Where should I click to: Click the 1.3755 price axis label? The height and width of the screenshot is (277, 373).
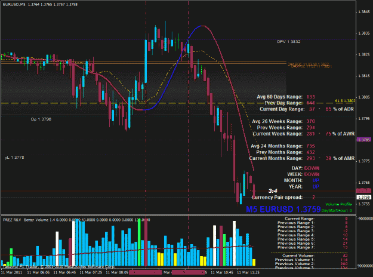(x=364, y=204)
